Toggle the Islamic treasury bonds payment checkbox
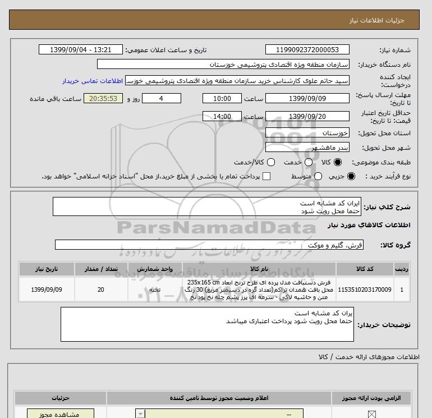 266,176
